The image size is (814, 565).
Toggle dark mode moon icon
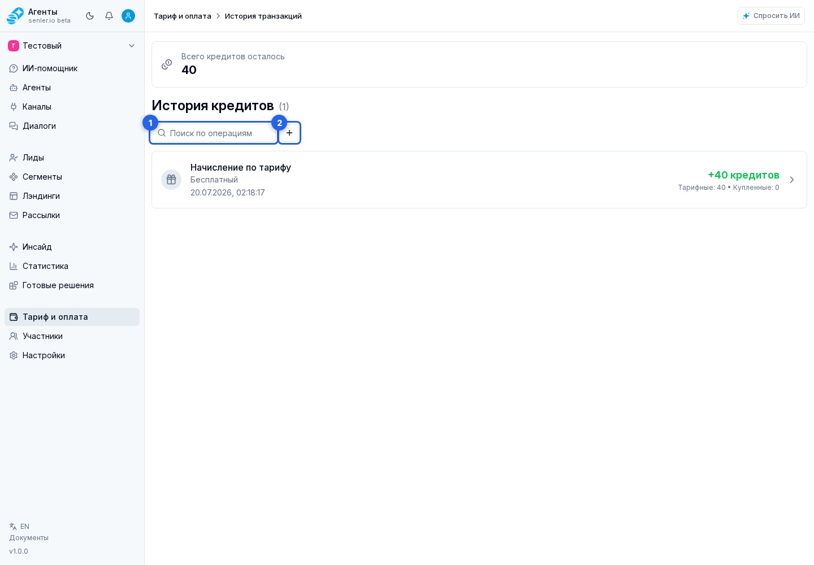(x=90, y=16)
